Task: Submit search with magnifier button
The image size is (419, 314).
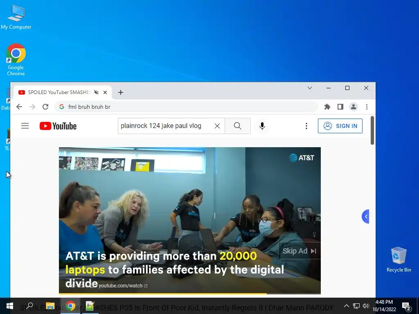Action: pyautogui.click(x=238, y=126)
